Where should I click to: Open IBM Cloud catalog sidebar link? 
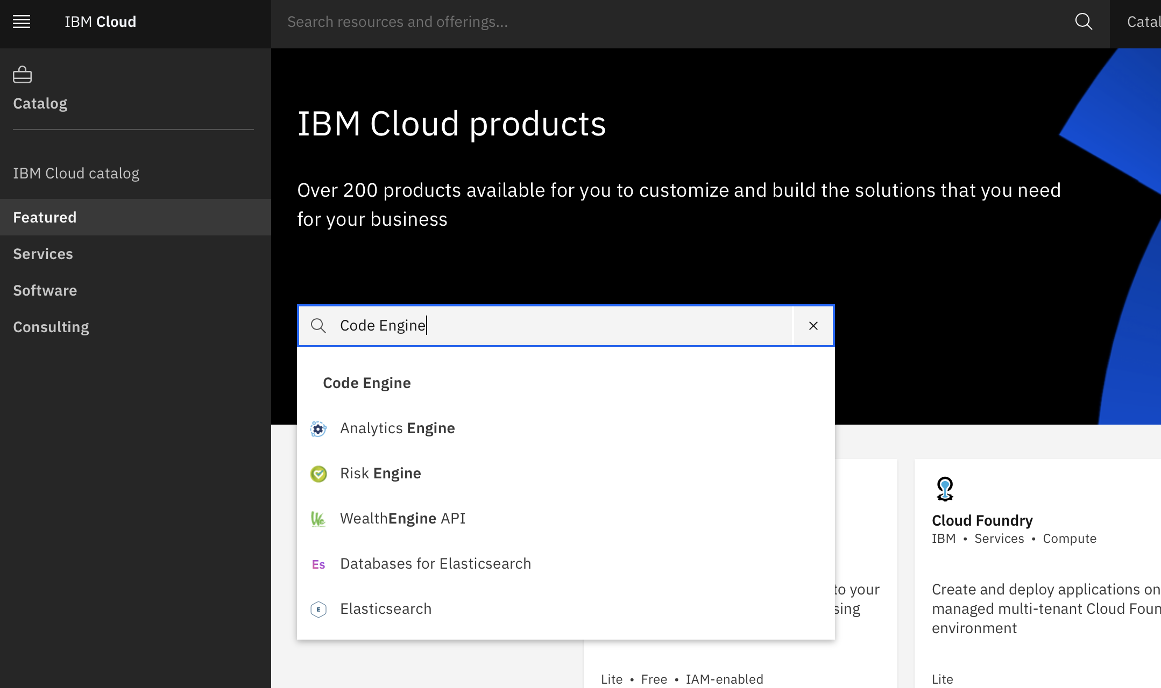coord(76,173)
